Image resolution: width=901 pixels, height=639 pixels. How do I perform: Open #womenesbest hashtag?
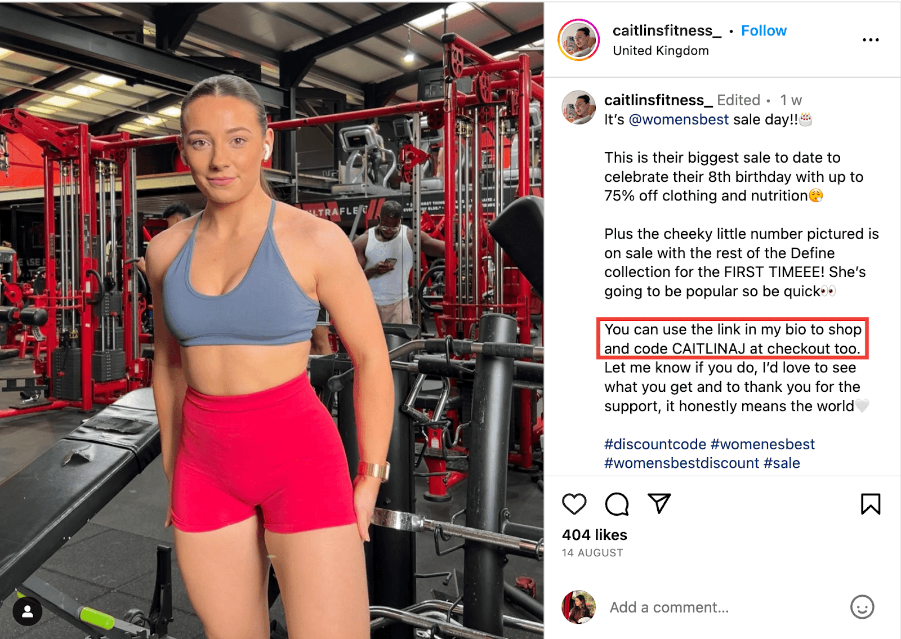[x=762, y=444]
